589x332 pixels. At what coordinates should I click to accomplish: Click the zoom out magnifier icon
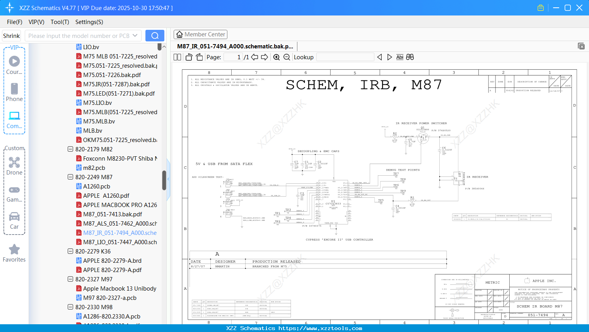click(x=287, y=57)
